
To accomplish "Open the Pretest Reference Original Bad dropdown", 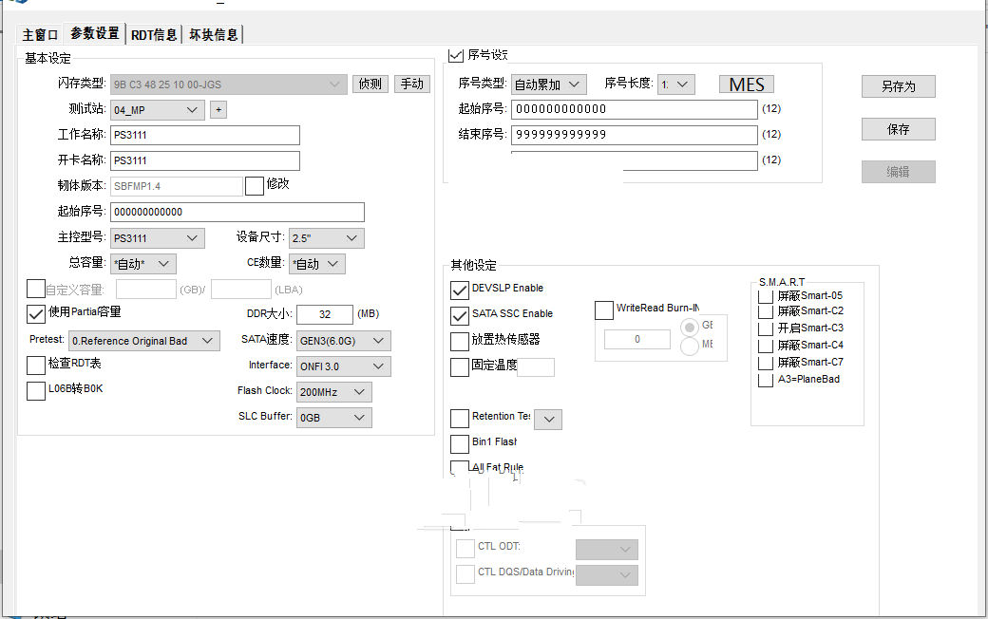I will coord(143,341).
